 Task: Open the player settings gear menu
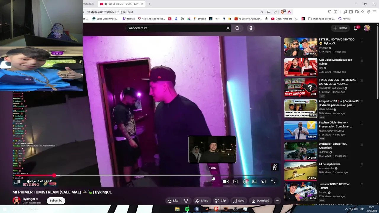coord(245,182)
